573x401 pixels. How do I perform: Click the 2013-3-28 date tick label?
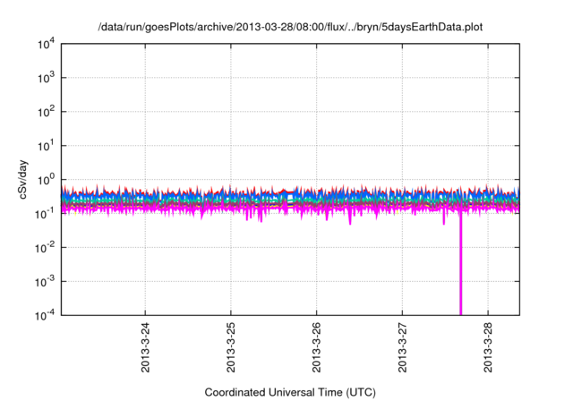pyautogui.click(x=488, y=347)
